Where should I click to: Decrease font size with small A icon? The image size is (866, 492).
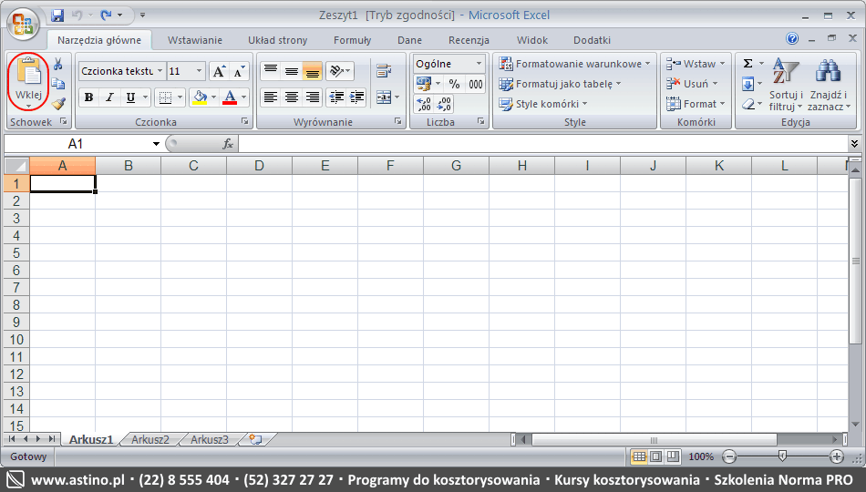point(239,71)
